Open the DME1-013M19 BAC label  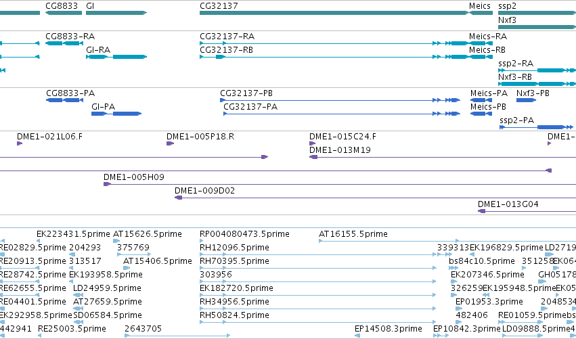tap(340, 150)
